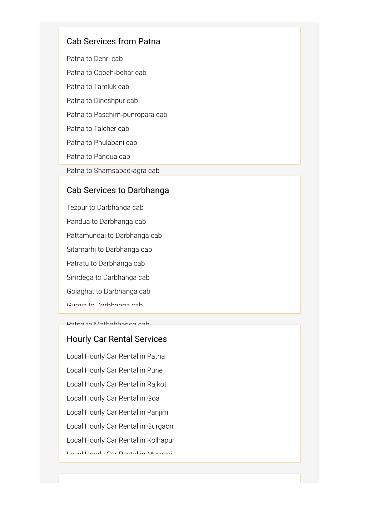Screen dimensions: 366x518
Task: Select Patna to Tamluk cab
Action: coord(98,87)
